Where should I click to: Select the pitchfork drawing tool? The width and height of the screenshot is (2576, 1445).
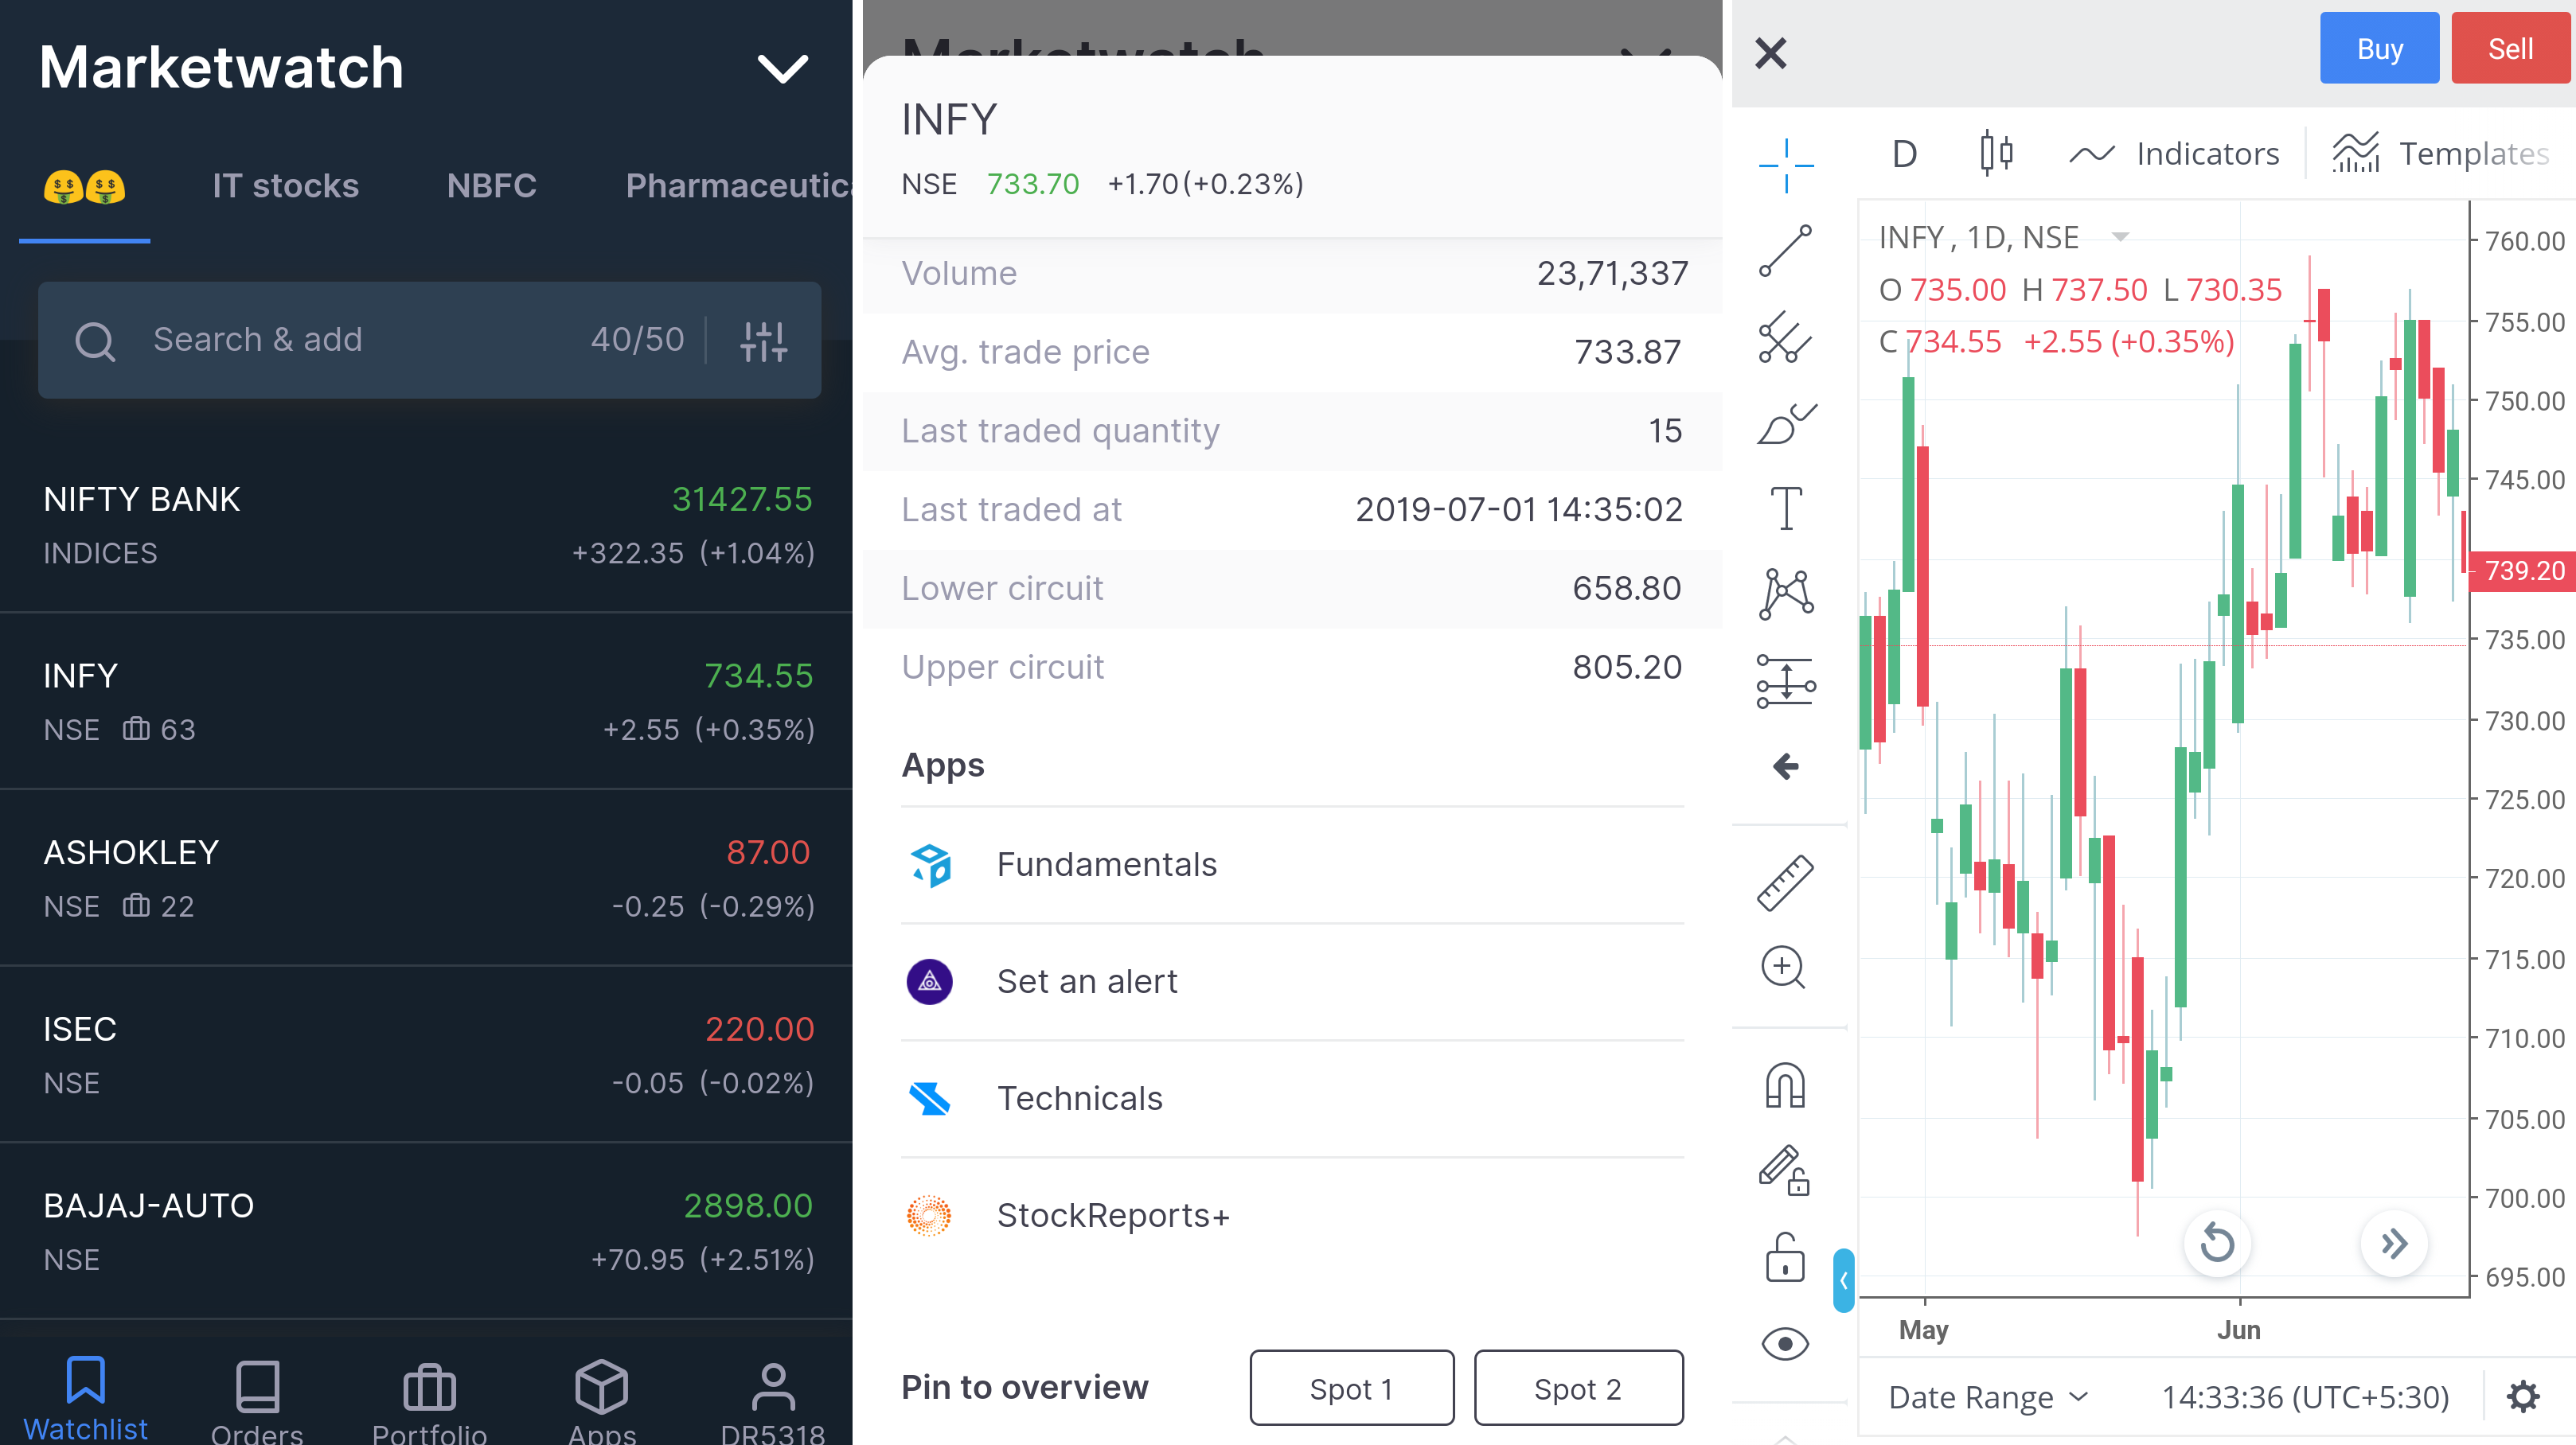[x=1786, y=336]
